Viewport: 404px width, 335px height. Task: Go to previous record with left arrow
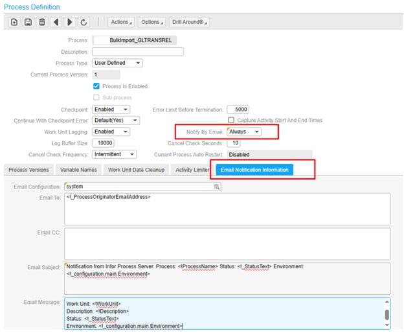[x=56, y=22]
